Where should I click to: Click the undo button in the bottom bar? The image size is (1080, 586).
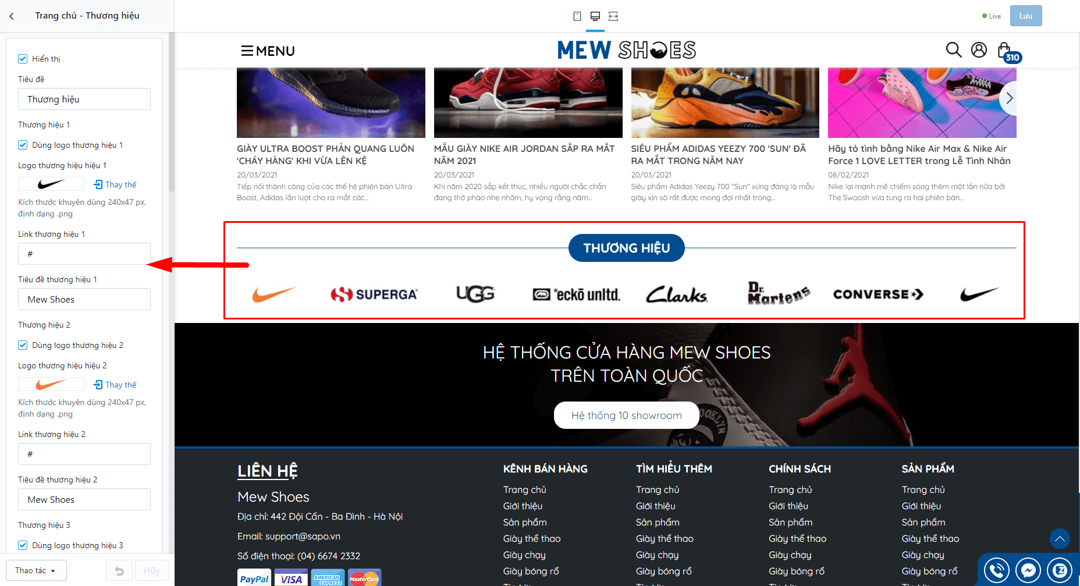pos(119,571)
